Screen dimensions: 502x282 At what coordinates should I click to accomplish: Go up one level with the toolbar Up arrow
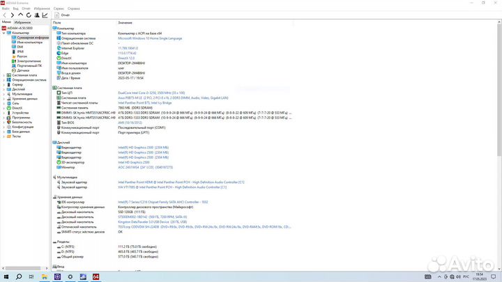pyautogui.click(x=20, y=15)
